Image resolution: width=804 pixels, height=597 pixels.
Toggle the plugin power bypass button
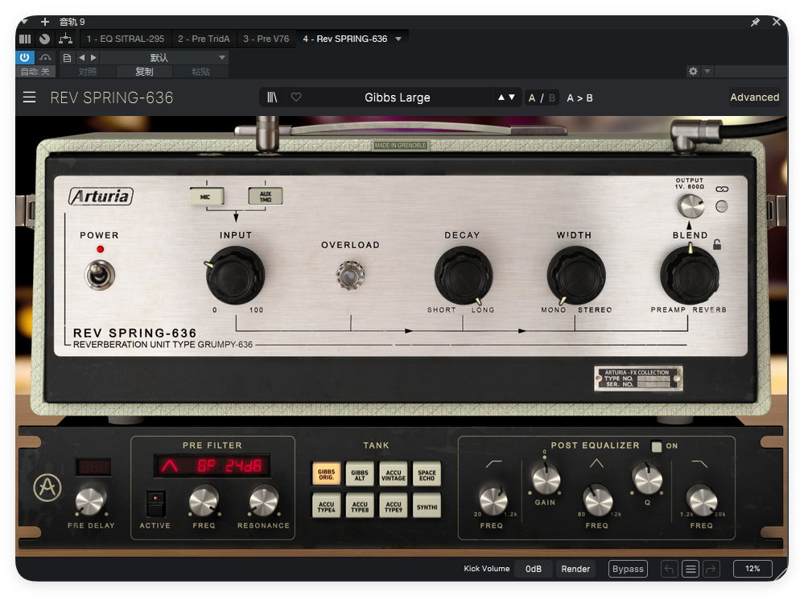25,57
